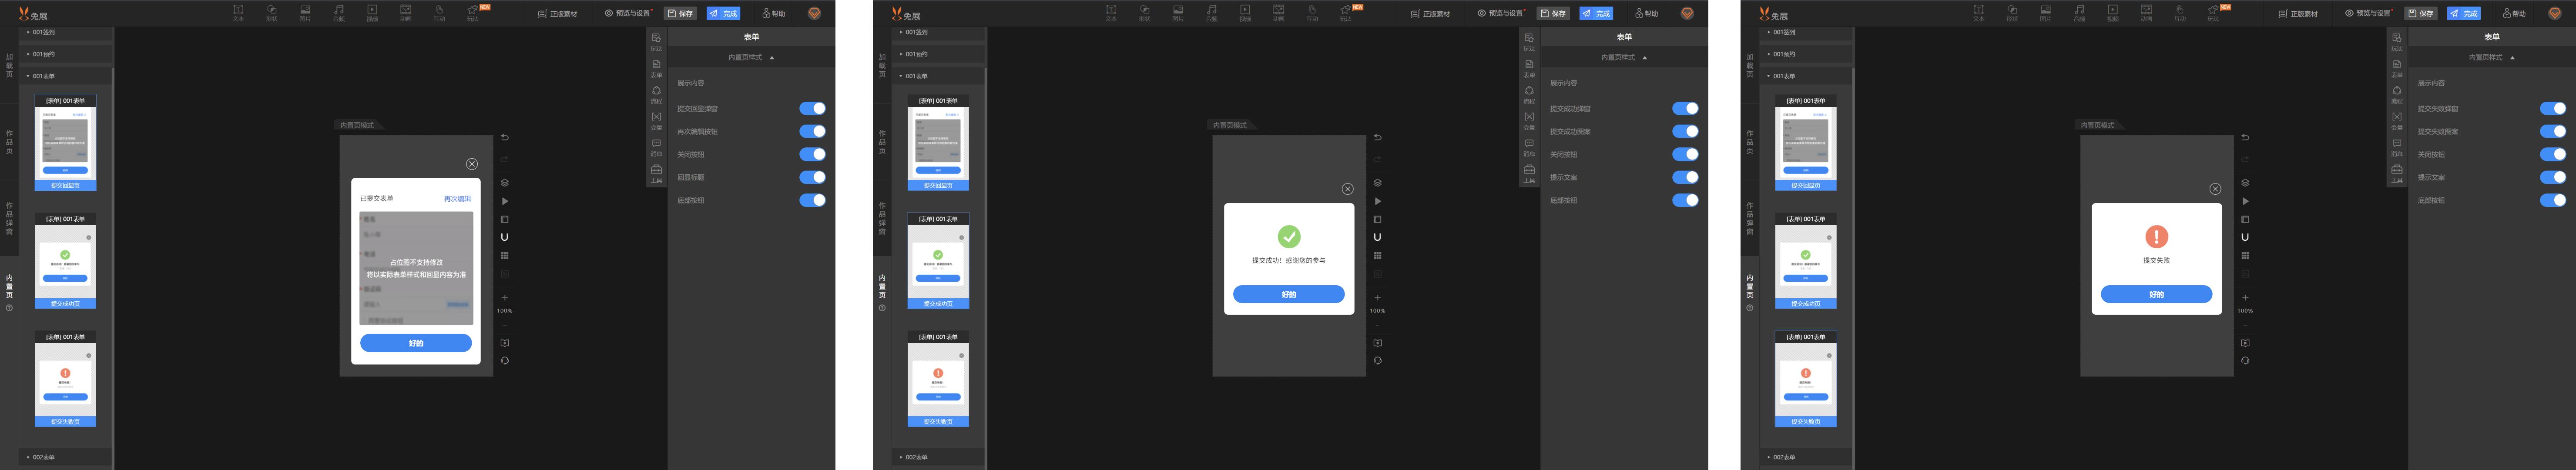This screenshot has width=2576, height=470.
Task: Toggle the 回显标题 switch
Action: tap(812, 177)
